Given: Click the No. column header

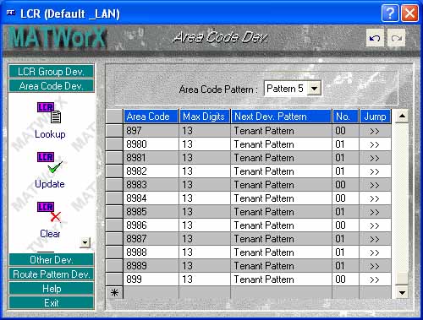Looking at the screenshot, I should (345, 117).
